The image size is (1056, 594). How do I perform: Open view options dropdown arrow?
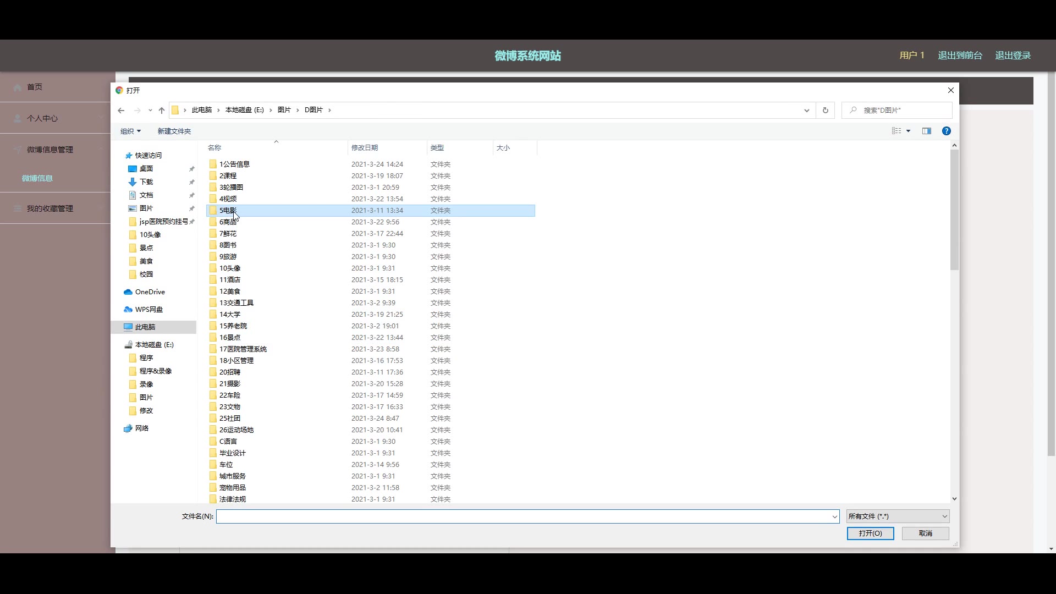coord(908,131)
